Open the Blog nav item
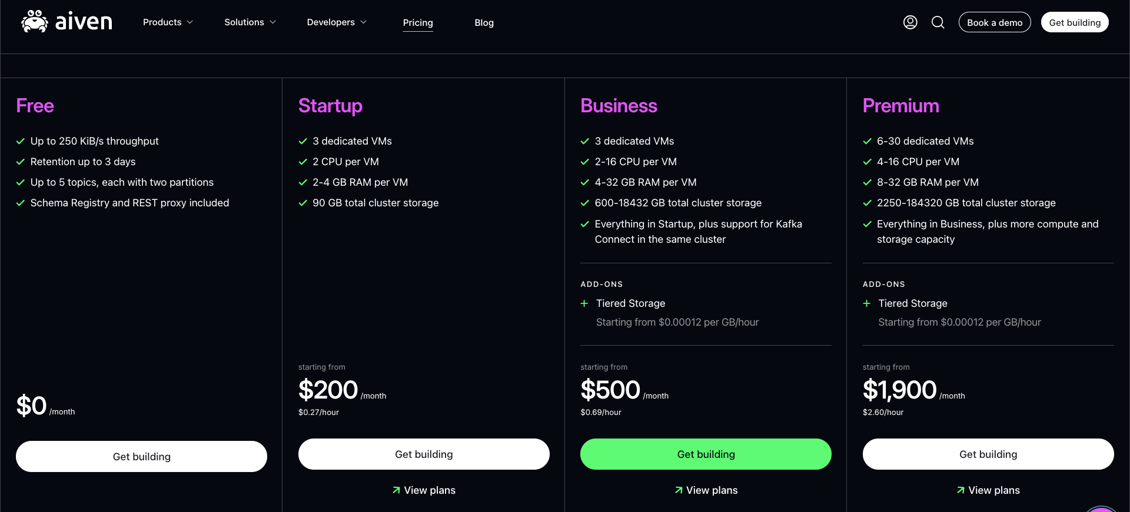Screen dimensions: 1130x512 tap(484, 23)
